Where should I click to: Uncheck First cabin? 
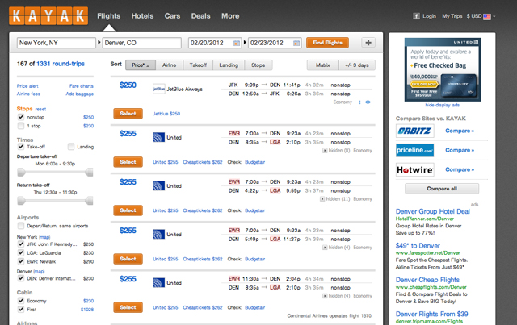21,309
